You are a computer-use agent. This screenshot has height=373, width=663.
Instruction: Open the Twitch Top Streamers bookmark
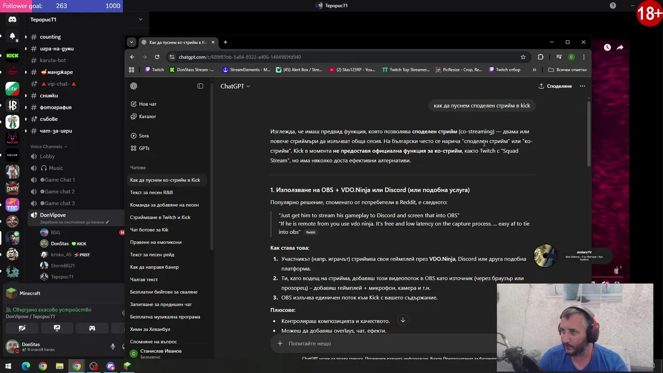(406, 69)
